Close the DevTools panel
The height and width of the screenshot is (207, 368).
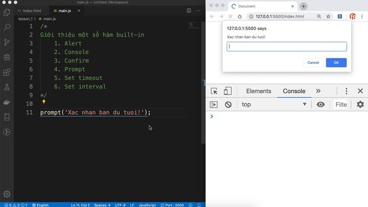(x=360, y=91)
